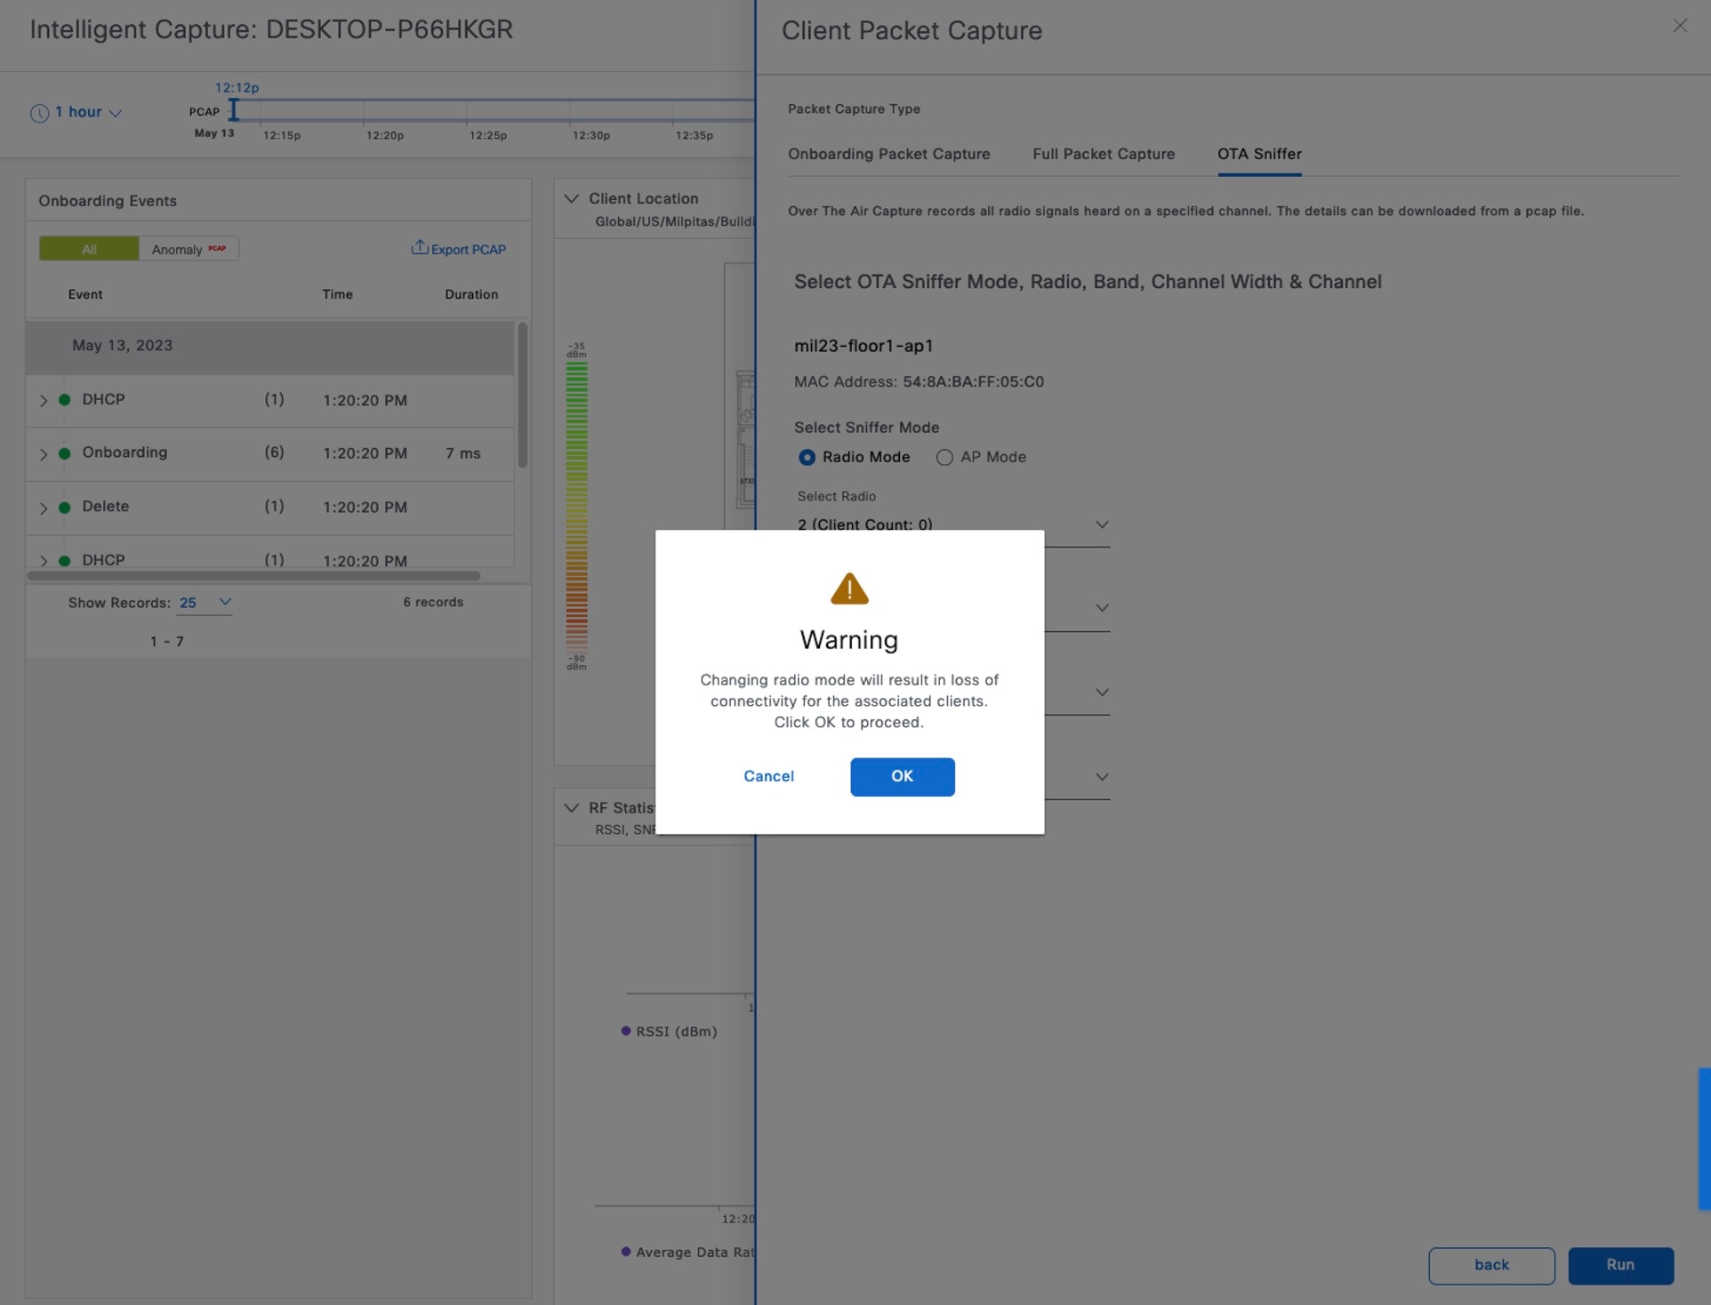Click the warning triangle icon in dialog
Screen dimensions: 1711x1305
848,588
